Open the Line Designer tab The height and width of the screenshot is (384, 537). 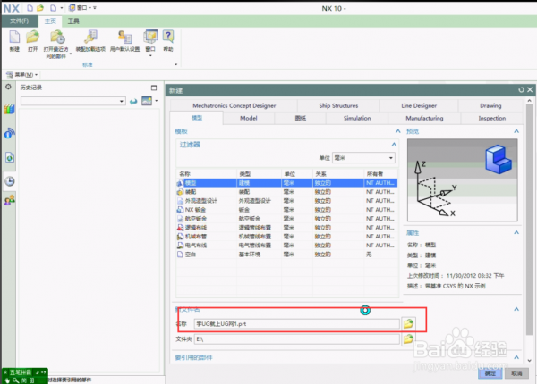(419, 106)
